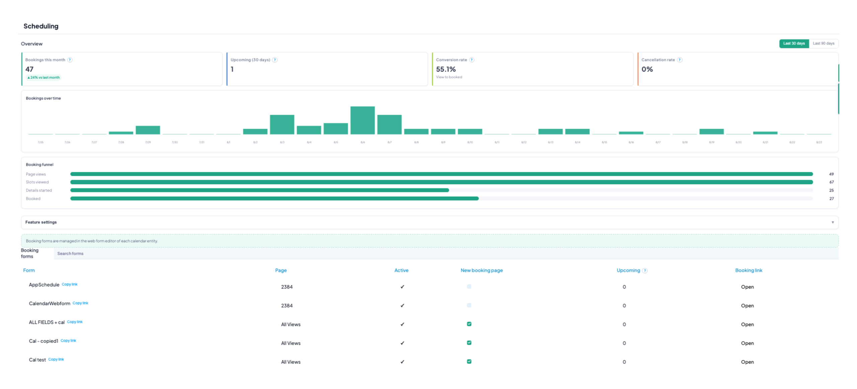Click help icon in Upcoming column header

(x=644, y=270)
